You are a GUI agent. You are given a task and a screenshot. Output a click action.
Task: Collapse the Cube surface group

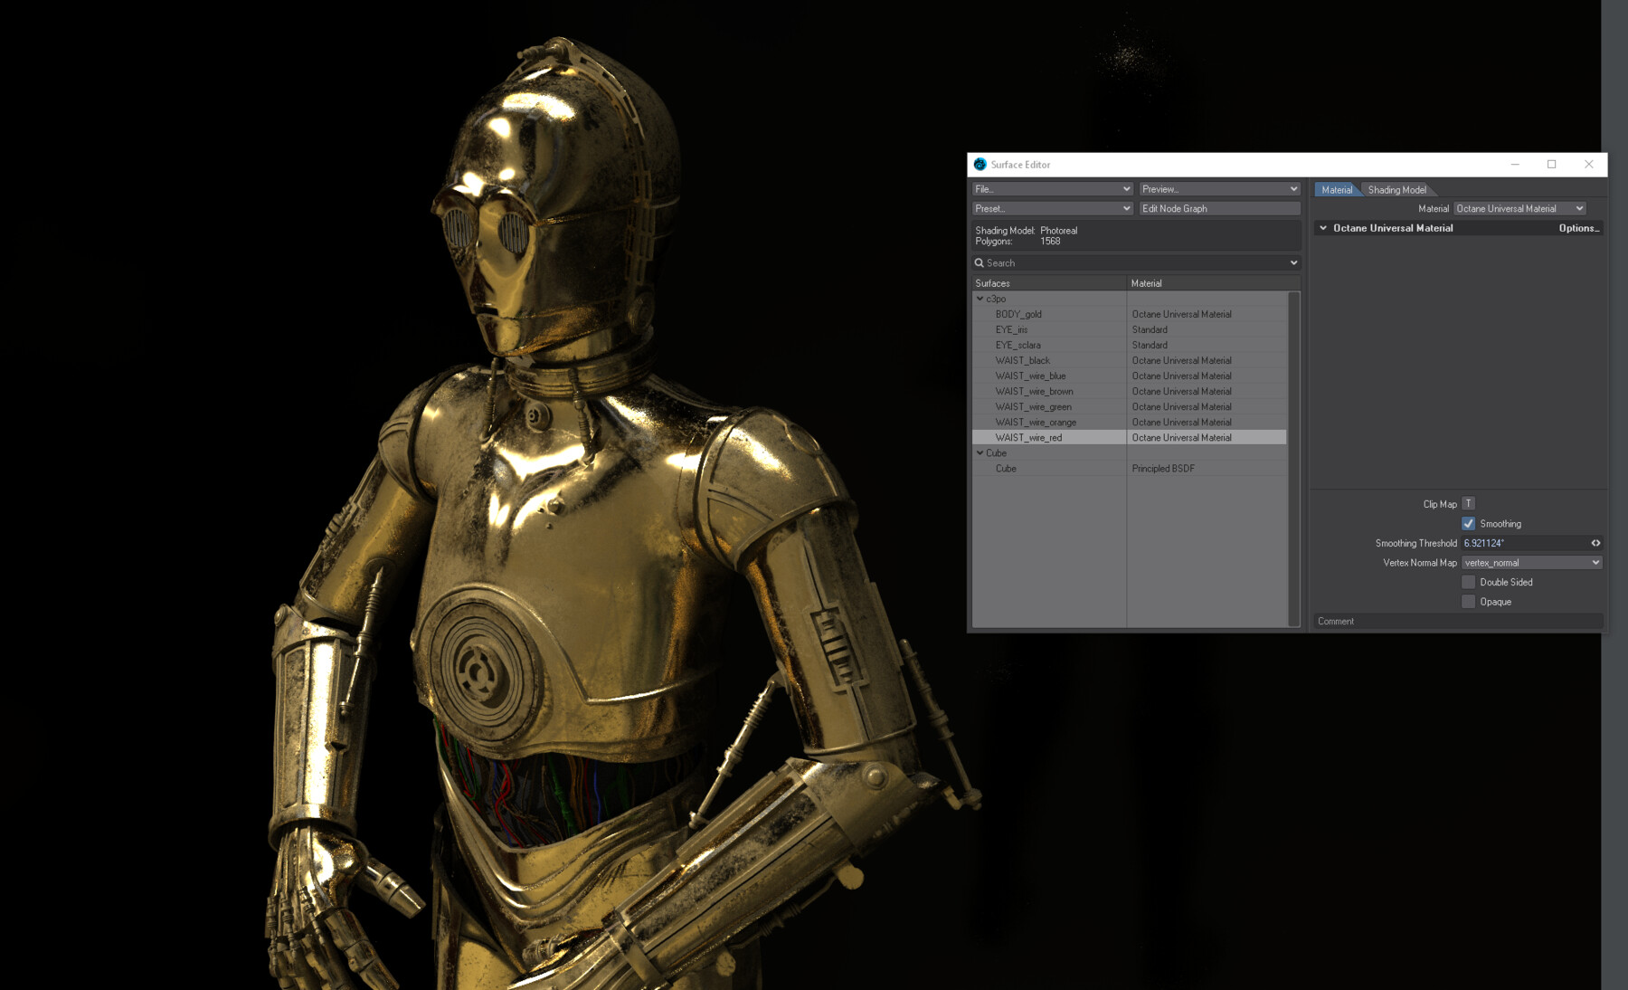pos(980,452)
